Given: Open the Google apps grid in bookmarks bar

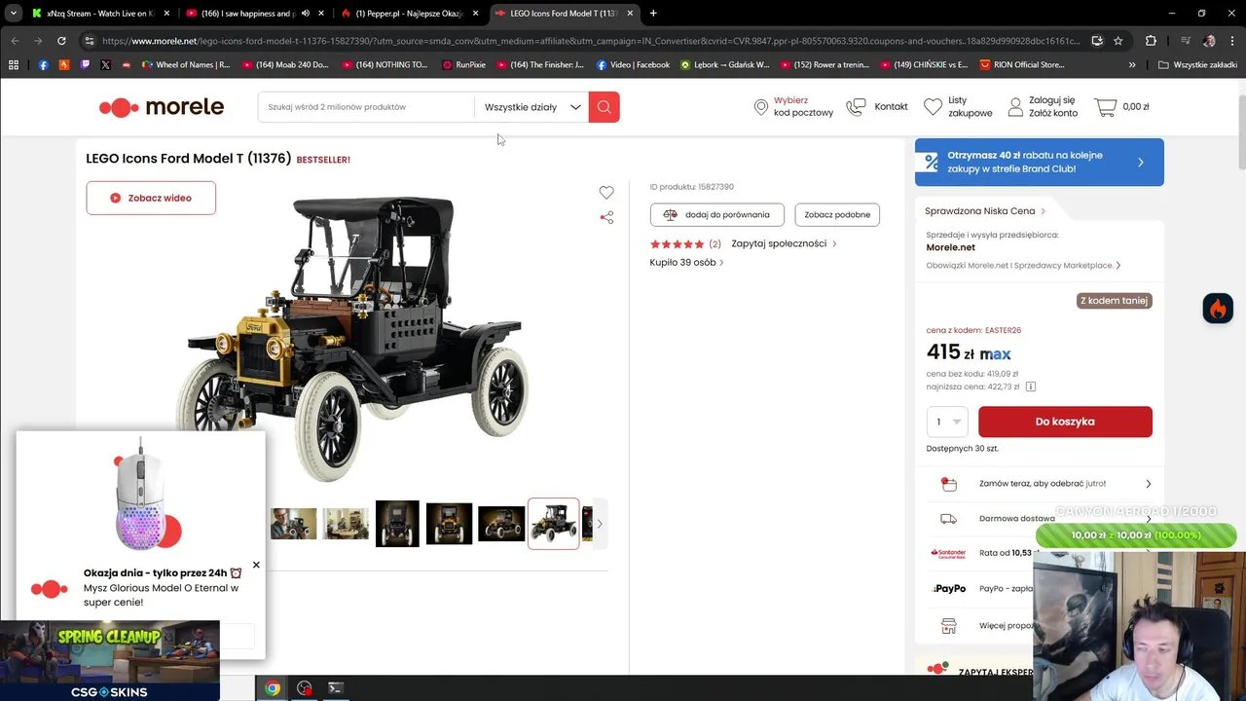Looking at the screenshot, I should tap(14, 65).
